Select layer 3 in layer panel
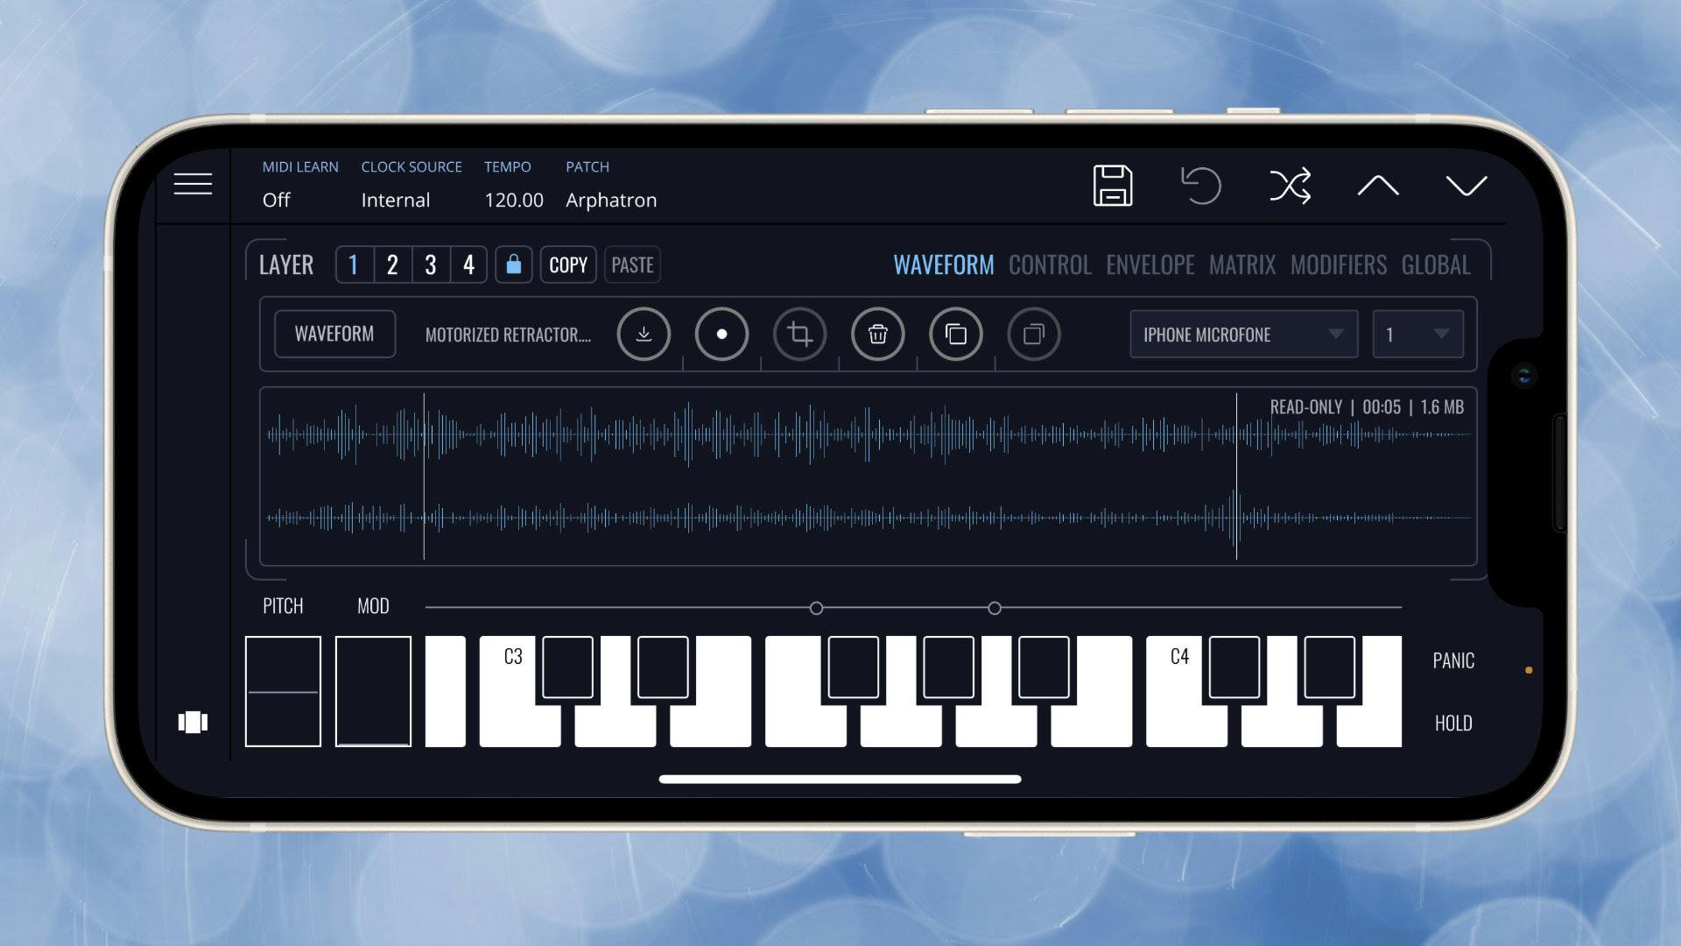 point(430,265)
